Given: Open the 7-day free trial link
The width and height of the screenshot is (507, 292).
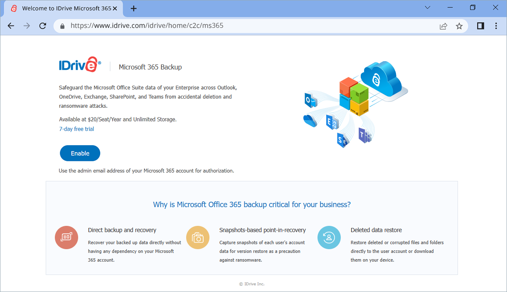Looking at the screenshot, I should pos(76,129).
